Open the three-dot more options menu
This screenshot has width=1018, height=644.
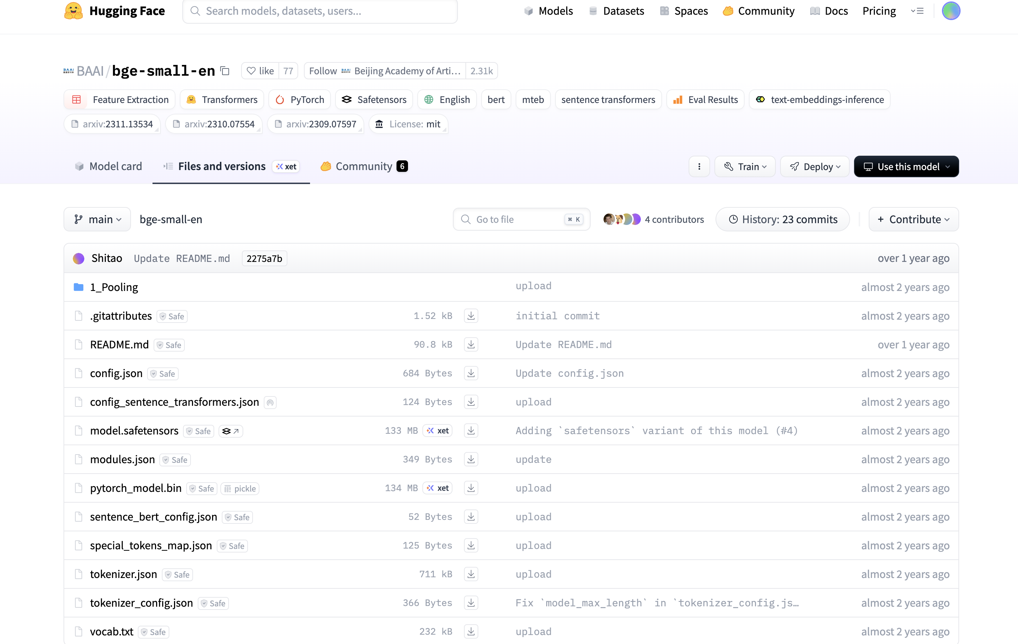[699, 166]
